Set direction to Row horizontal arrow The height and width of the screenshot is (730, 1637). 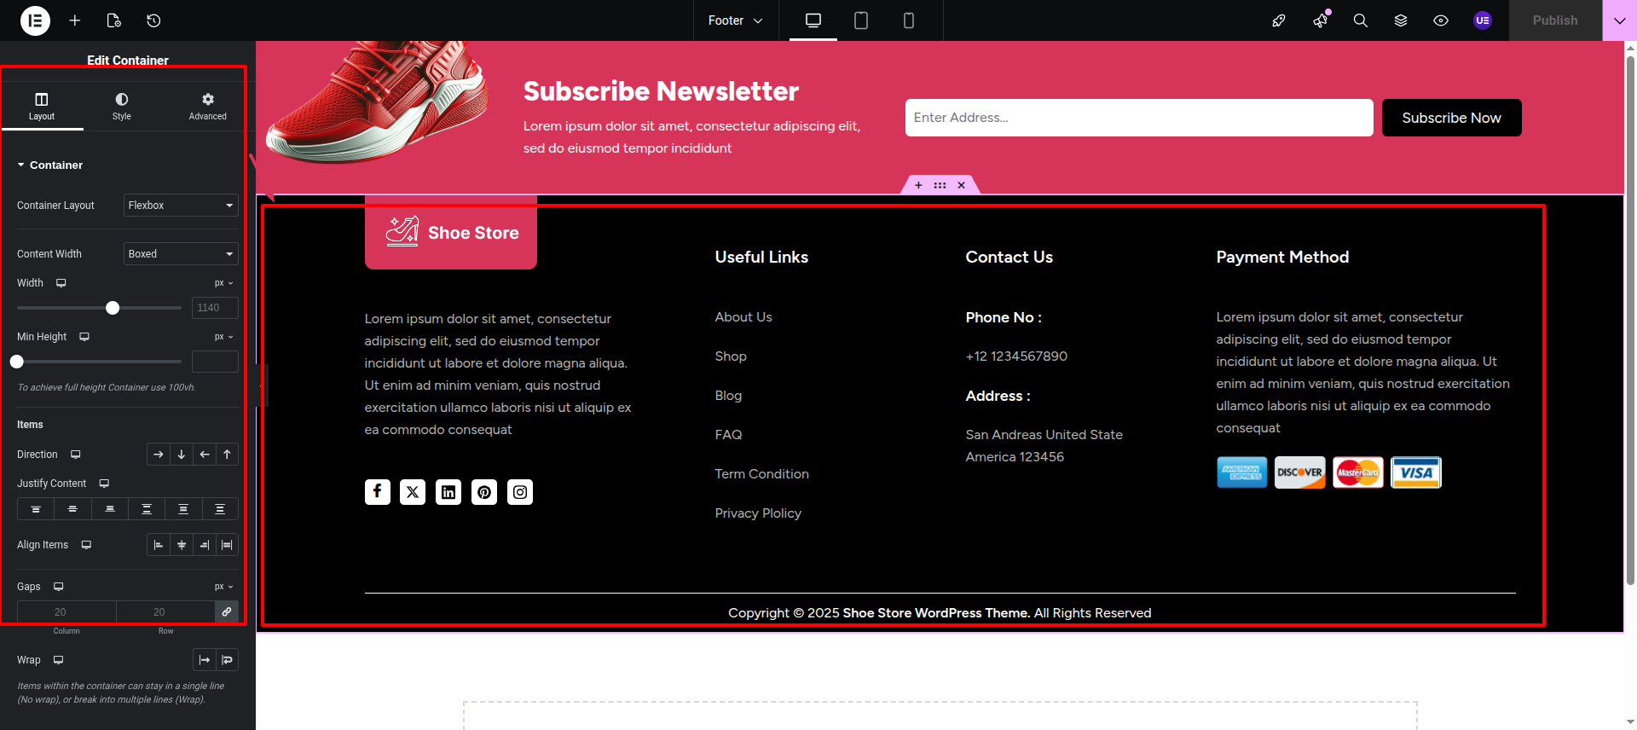(158, 455)
